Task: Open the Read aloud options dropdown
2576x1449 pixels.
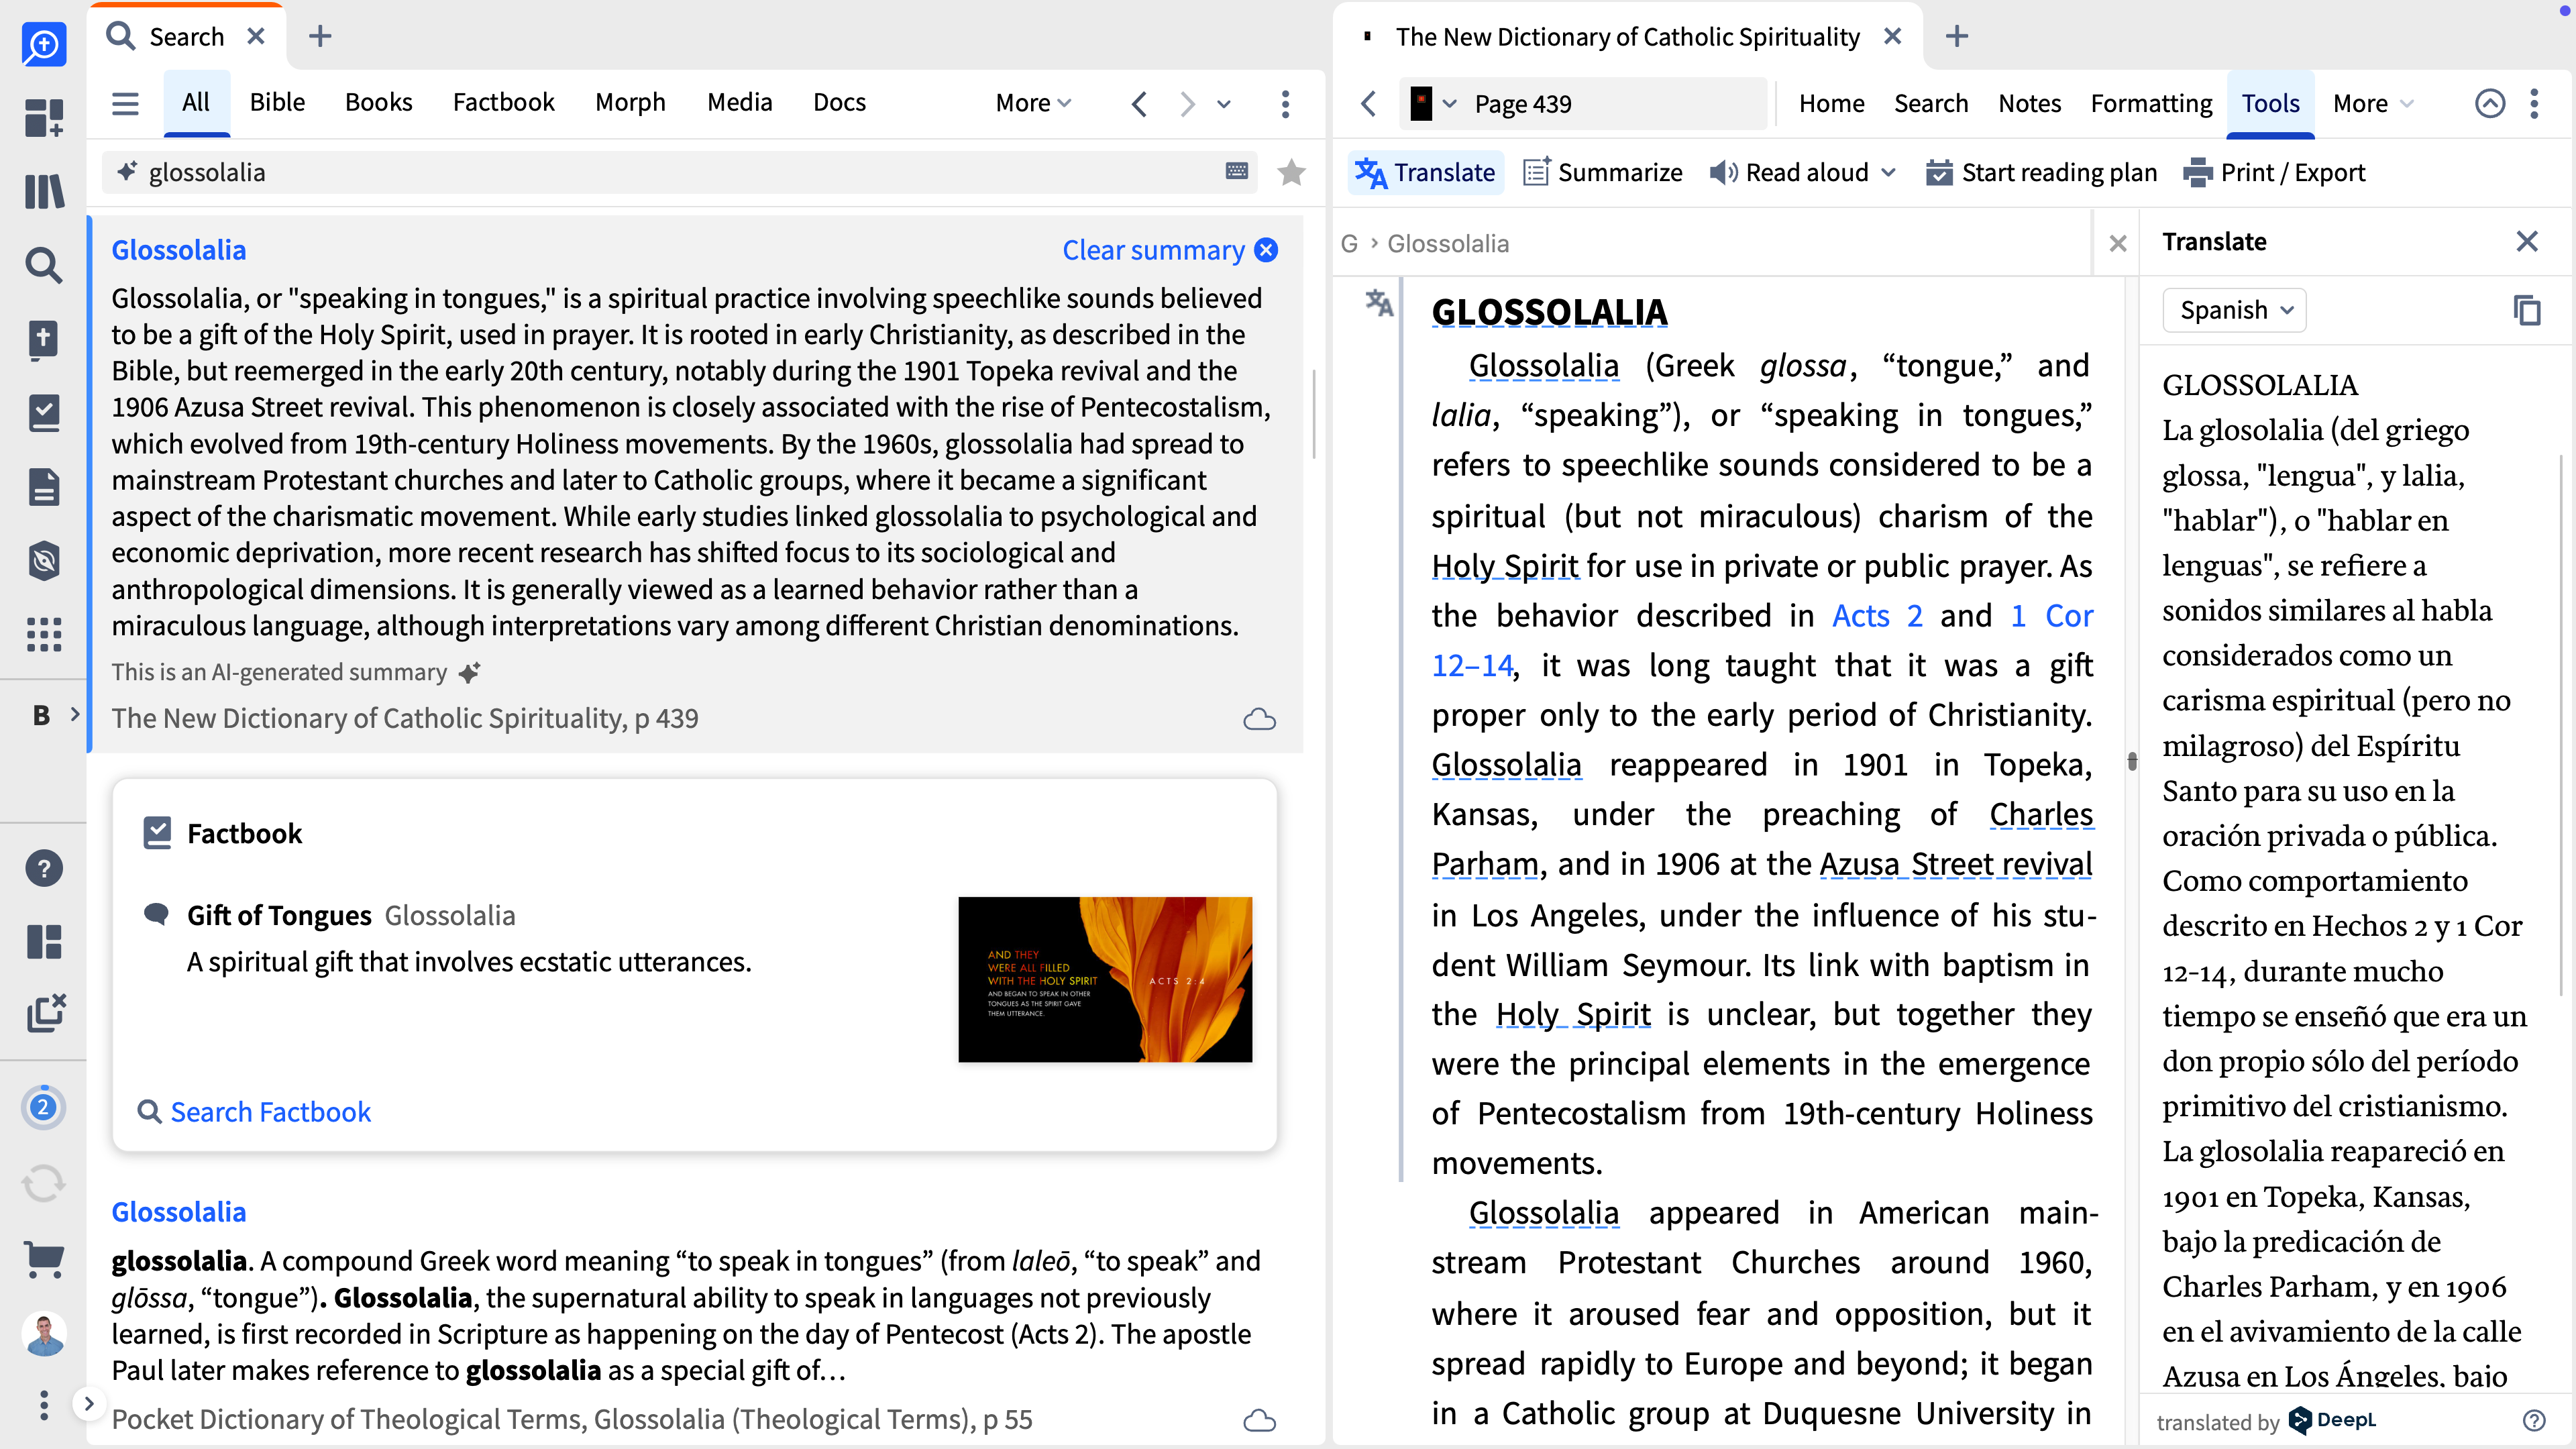Action: 1888,173
